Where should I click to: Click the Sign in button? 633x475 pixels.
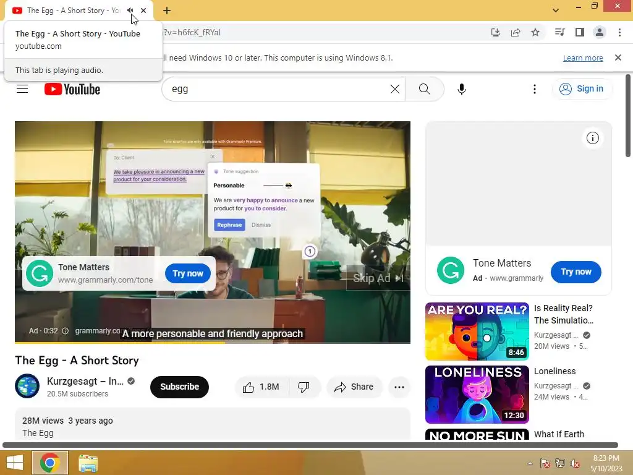(x=582, y=89)
